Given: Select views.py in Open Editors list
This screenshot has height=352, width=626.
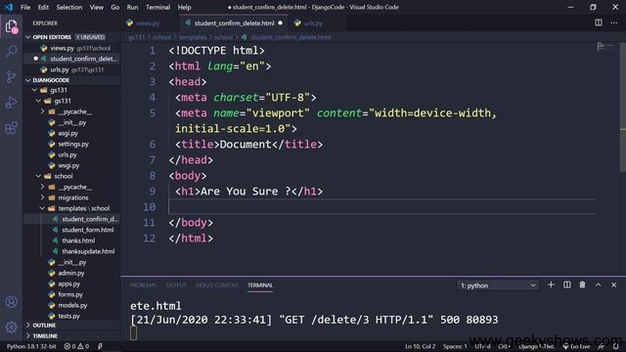Looking at the screenshot, I should click(71, 48).
